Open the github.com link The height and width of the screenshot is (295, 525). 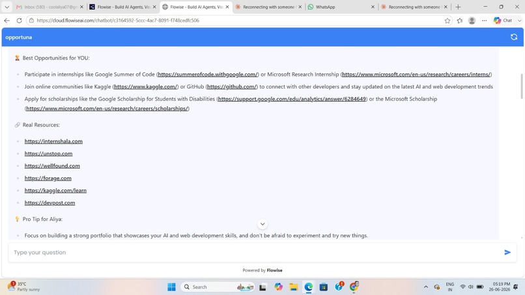(232, 87)
